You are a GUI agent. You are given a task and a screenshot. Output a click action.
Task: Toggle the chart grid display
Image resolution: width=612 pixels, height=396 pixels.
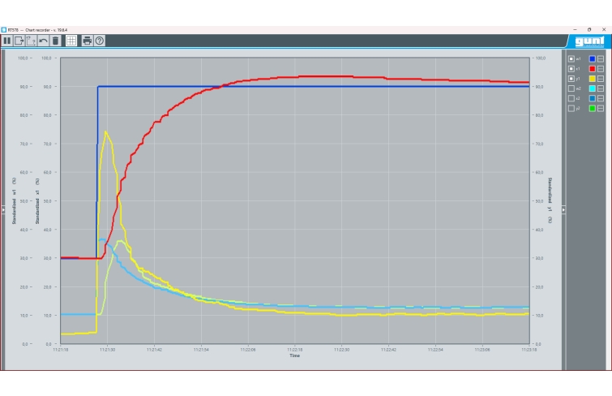click(x=71, y=40)
